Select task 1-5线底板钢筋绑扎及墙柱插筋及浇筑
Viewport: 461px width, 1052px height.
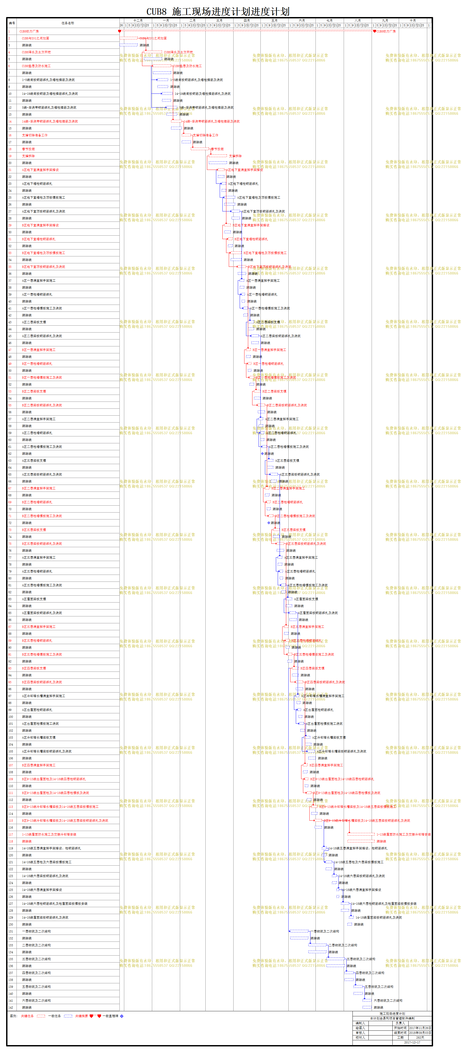tap(63, 80)
